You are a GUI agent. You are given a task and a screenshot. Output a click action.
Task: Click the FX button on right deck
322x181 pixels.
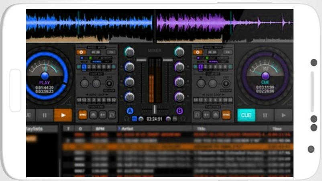pos(227,52)
